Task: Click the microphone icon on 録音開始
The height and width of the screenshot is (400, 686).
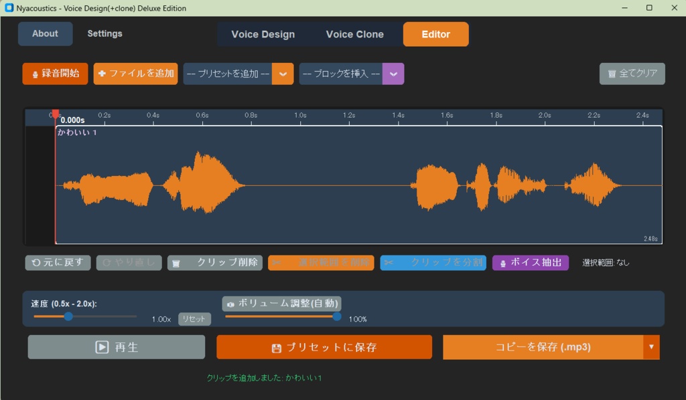Action: 35,74
